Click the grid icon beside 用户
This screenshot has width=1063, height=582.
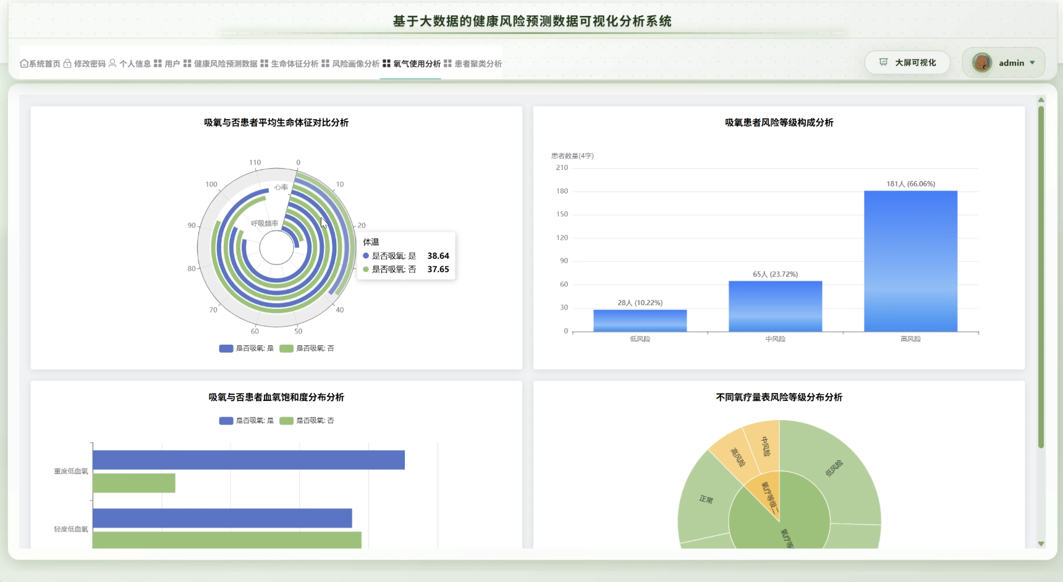pos(158,64)
